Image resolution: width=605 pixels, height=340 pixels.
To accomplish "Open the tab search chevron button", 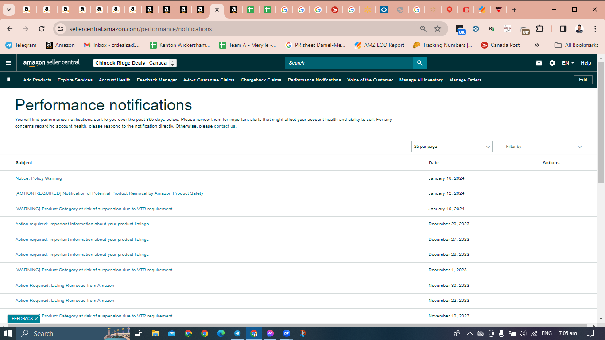I will click(x=8, y=10).
